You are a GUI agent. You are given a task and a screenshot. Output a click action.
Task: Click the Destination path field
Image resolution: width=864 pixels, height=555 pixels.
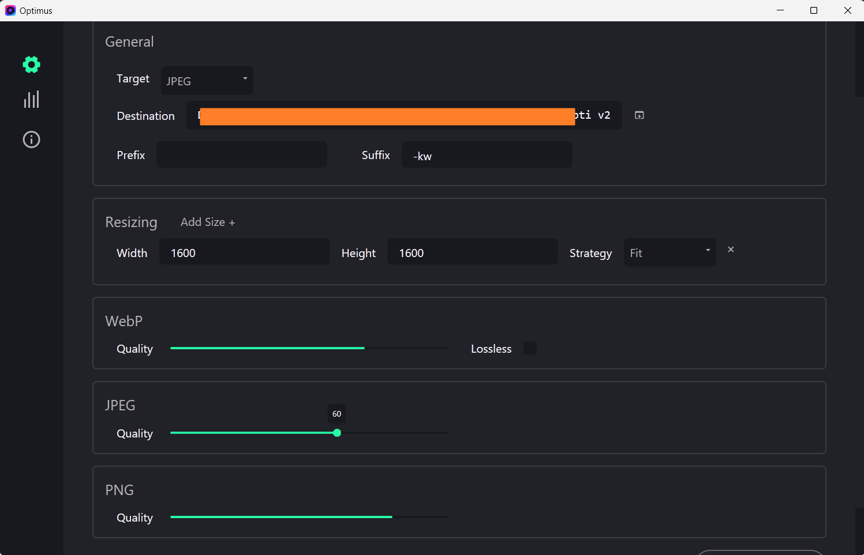click(404, 115)
